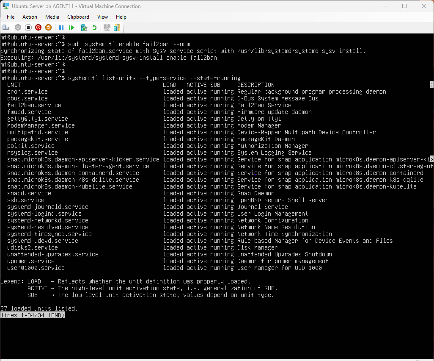This screenshot has height=361, width=434.
Task: Maximize the Virtual Machine Connection window
Action: [404, 6]
